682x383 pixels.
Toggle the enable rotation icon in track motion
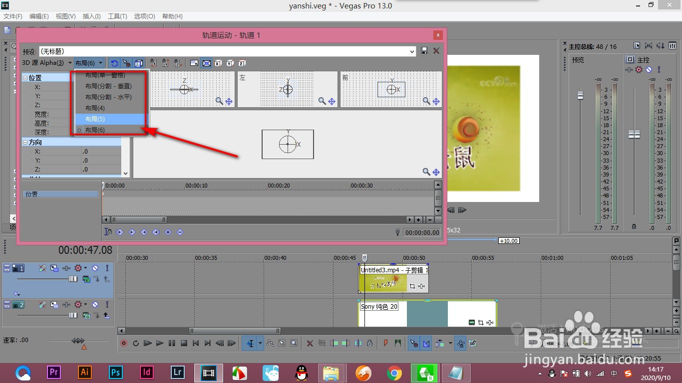114,63
